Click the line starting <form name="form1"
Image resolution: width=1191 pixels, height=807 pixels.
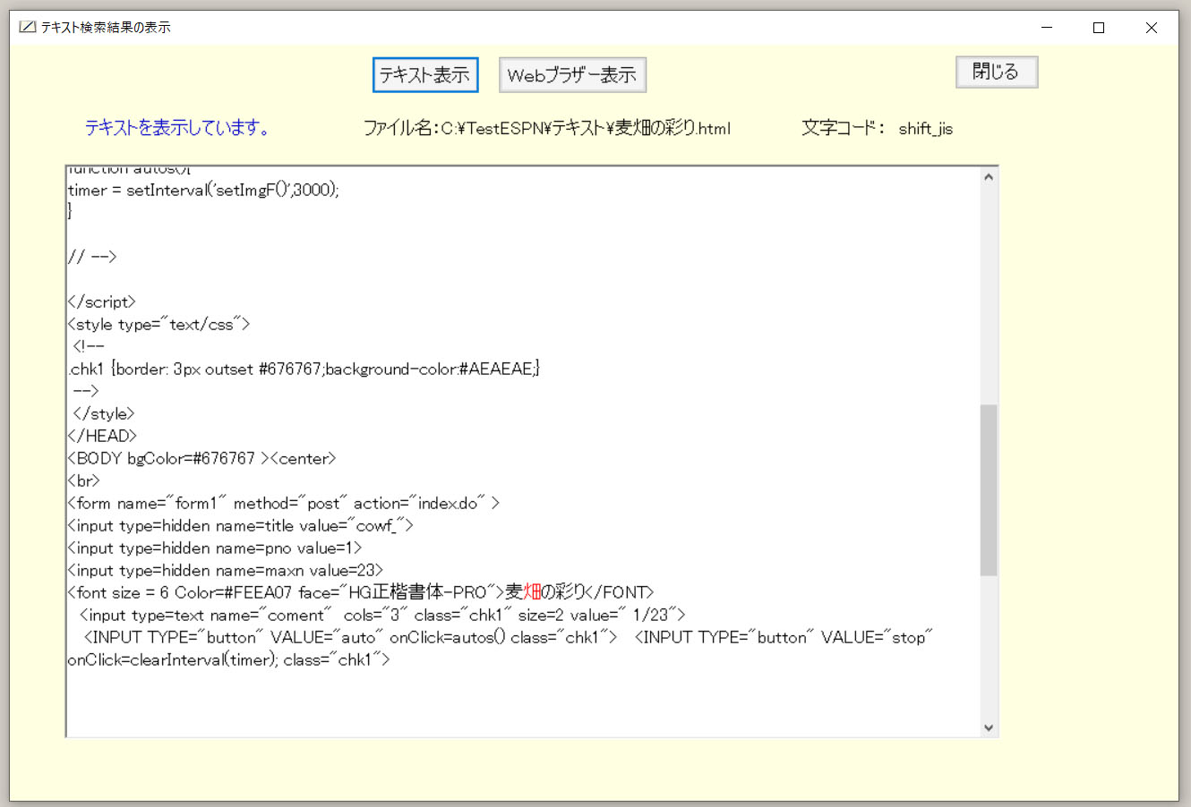point(283,503)
